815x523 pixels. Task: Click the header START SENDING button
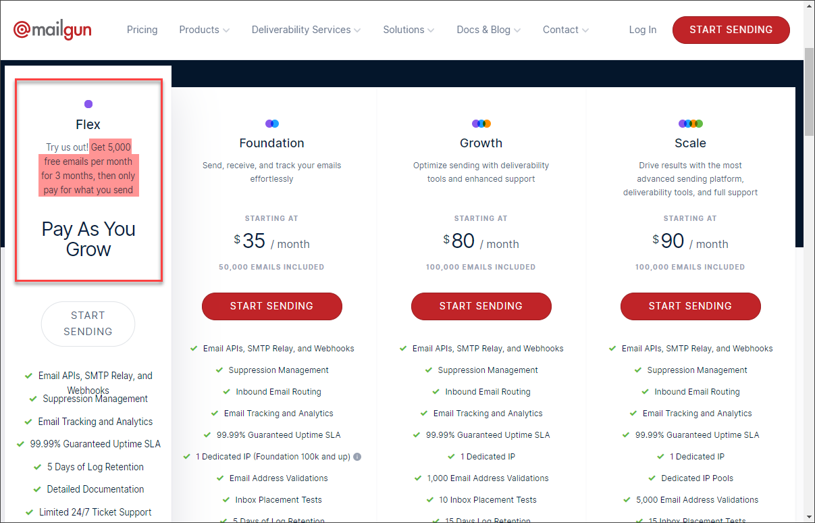pos(731,30)
